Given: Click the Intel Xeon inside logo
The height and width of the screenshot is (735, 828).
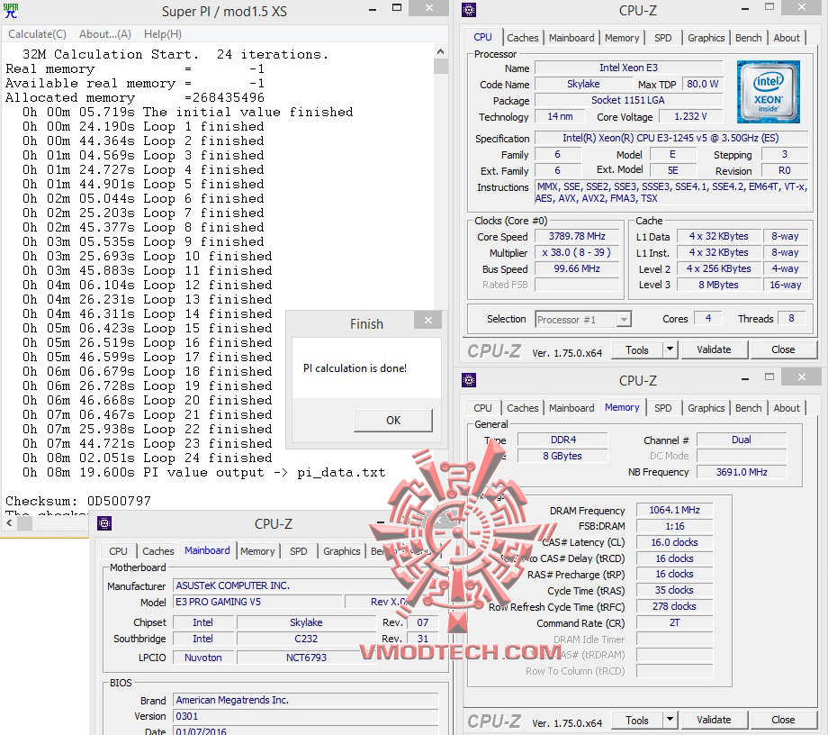Looking at the screenshot, I should [x=768, y=91].
